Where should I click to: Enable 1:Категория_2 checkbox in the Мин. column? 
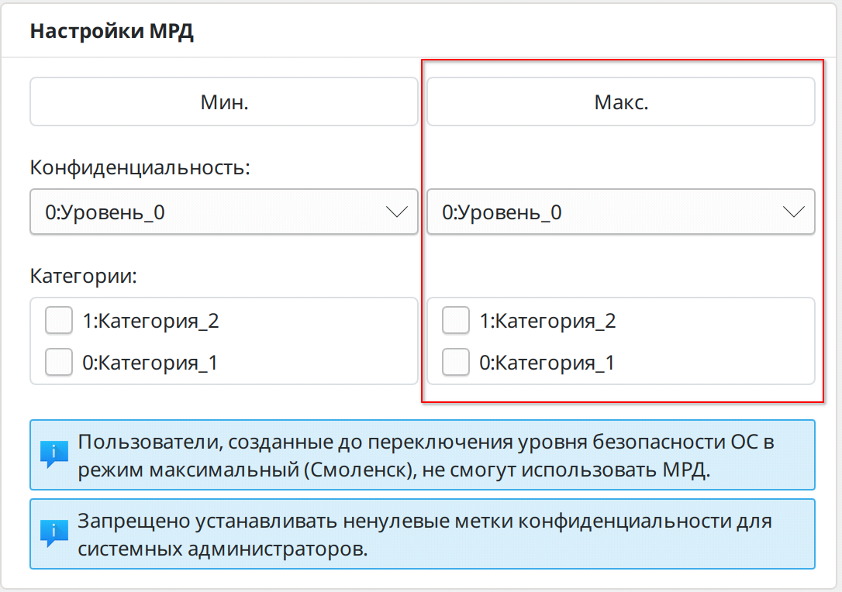click(x=59, y=320)
